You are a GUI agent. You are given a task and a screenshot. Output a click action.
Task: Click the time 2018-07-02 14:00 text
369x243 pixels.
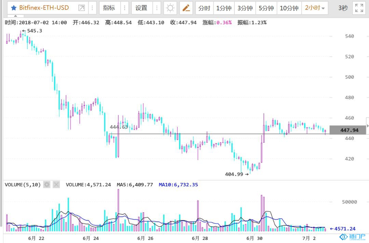(x=36, y=23)
